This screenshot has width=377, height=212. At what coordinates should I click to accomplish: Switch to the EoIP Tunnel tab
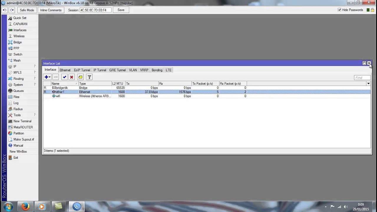point(82,70)
